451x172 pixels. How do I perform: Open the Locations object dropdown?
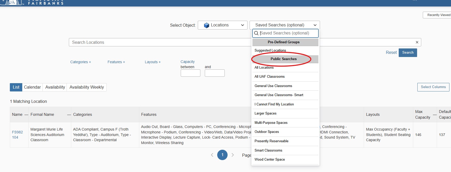(x=224, y=25)
